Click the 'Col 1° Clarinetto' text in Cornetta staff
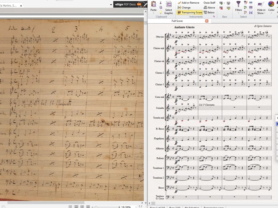This screenshot has height=208, width=278. [x=207, y=105]
